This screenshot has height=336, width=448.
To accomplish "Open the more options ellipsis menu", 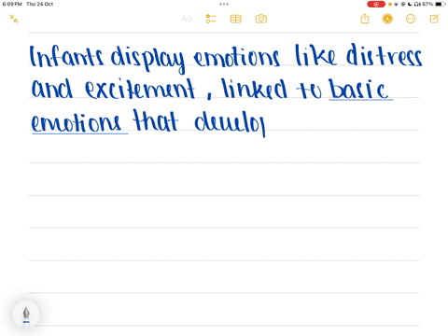I will 411,19.
